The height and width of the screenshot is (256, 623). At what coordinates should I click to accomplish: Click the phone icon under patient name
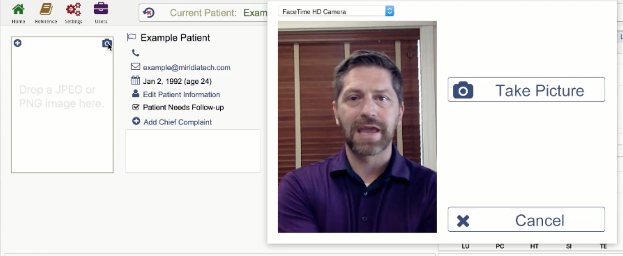pos(135,53)
